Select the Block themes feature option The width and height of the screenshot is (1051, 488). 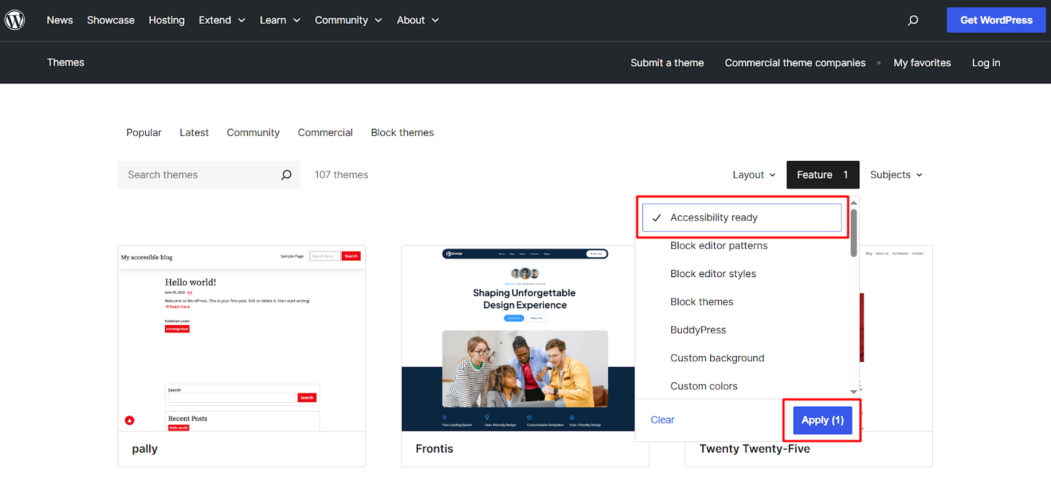[702, 302]
